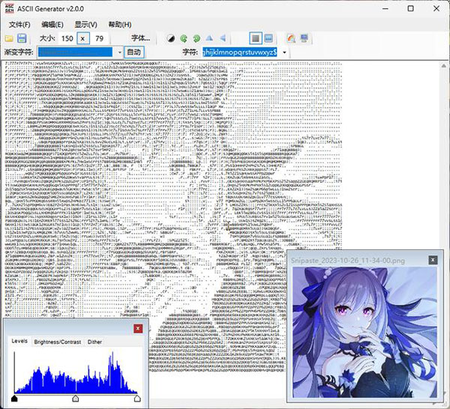Image resolution: width=450 pixels, height=409 pixels.
Task: Click the 字体... font button
Action: point(140,38)
